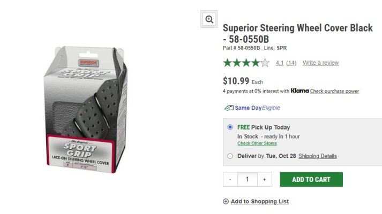
Task: Open the 4.1 rating score link
Action: (280, 63)
